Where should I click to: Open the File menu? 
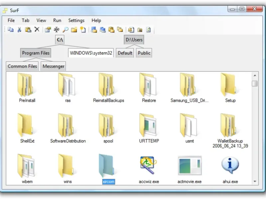pyautogui.click(x=11, y=21)
